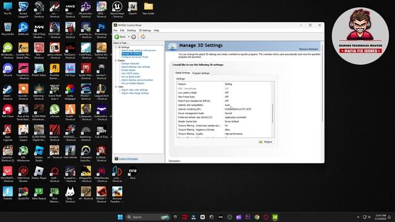The height and width of the screenshot is (222, 395).
Task: Select the Max Frame Rate setting row
Action: tap(224, 97)
